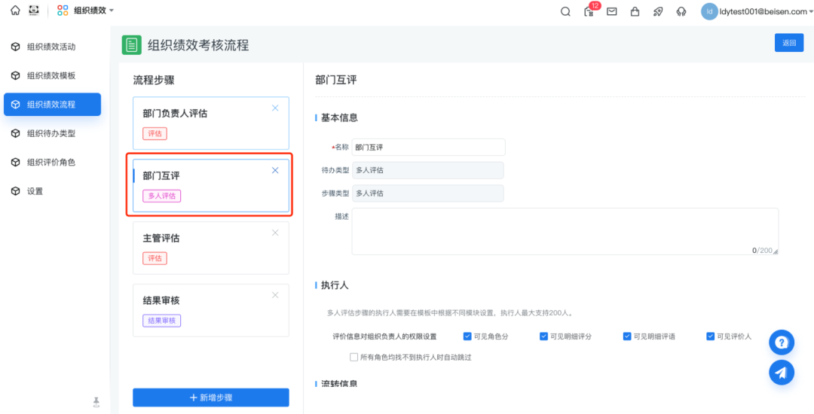The image size is (814, 414).
Task: Click the 基本信息 section heading
Action: click(339, 117)
